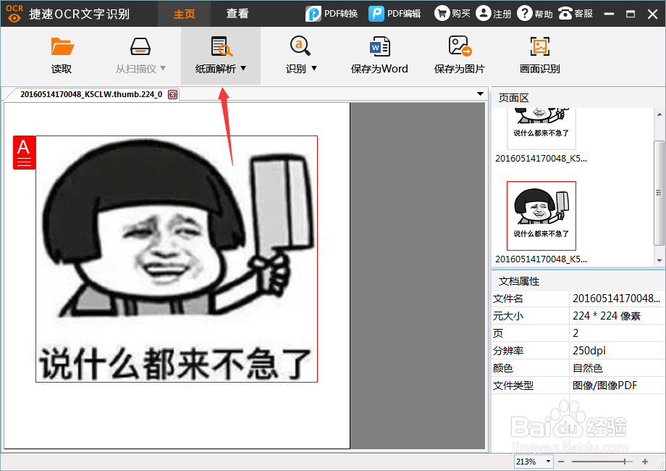Click the 购买 shopping cart icon
The height and width of the screenshot is (471, 666).
pos(442,13)
